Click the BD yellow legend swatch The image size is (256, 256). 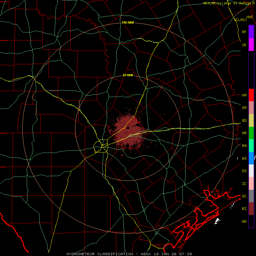tap(251, 120)
